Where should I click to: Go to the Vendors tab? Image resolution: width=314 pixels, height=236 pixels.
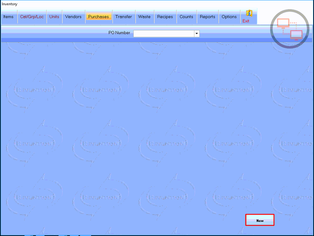point(73,17)
